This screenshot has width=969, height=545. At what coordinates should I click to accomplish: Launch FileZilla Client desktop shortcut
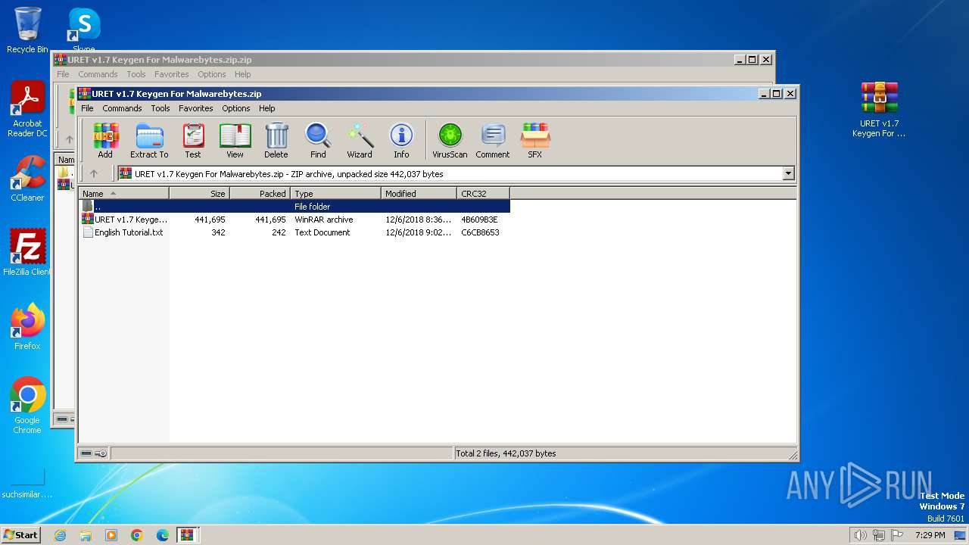click(x=27, y=252)
